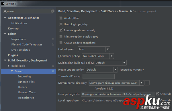Screen dimensions: 172x111
Task: Click project-level icon beside Build Tools
Action: click(53, 66)
